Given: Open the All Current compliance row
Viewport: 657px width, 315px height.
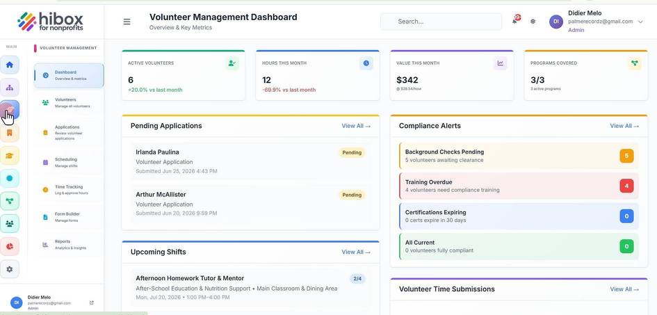Looking at the screenshot, I should pos(519,246).
